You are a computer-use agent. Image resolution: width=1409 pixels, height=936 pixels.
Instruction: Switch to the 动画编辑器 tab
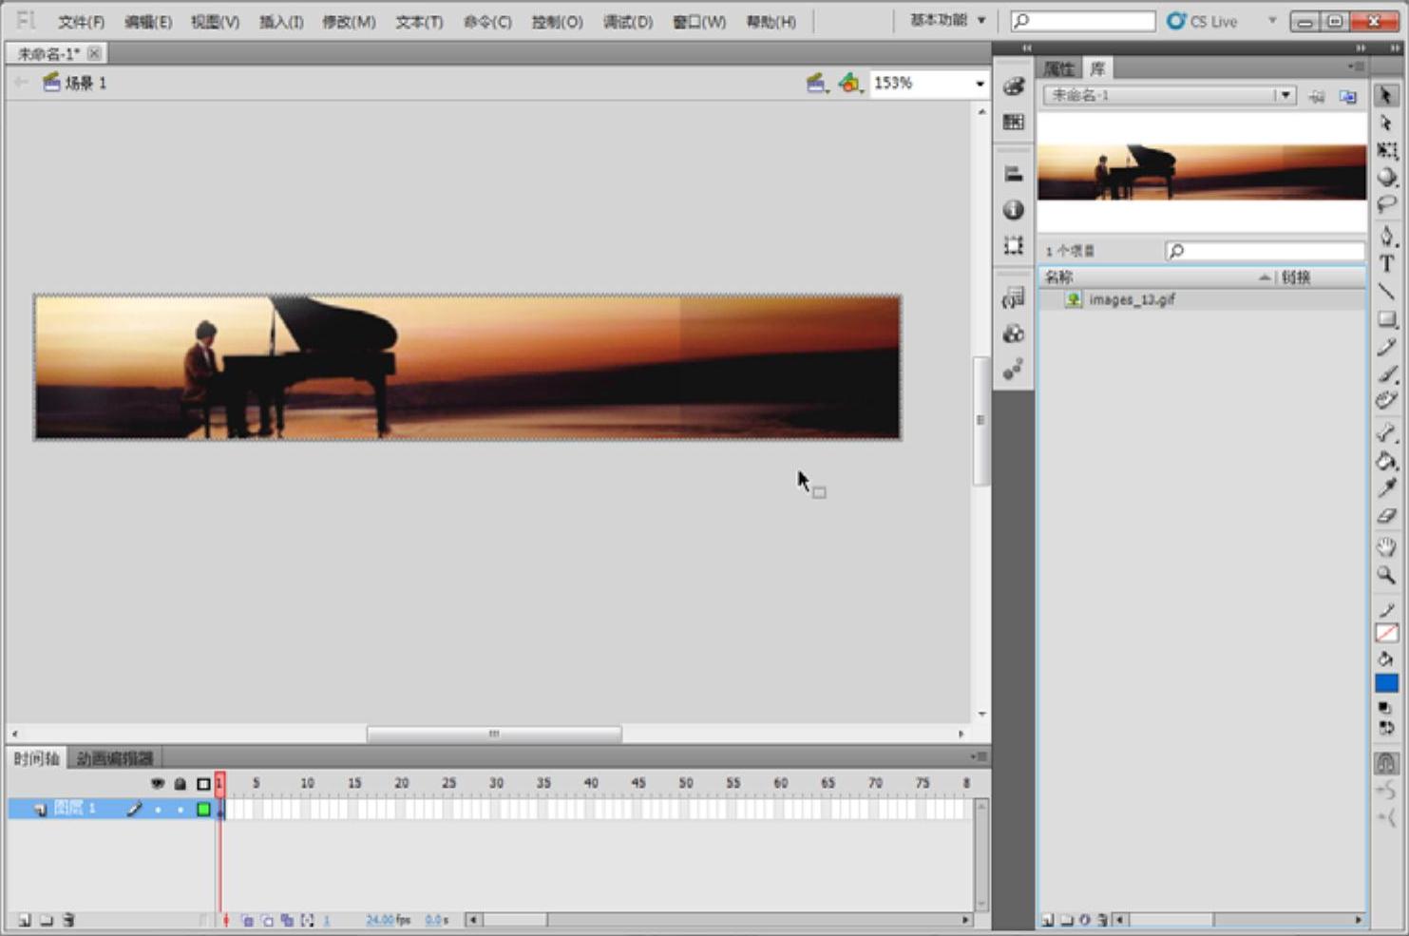click(114, 757)
